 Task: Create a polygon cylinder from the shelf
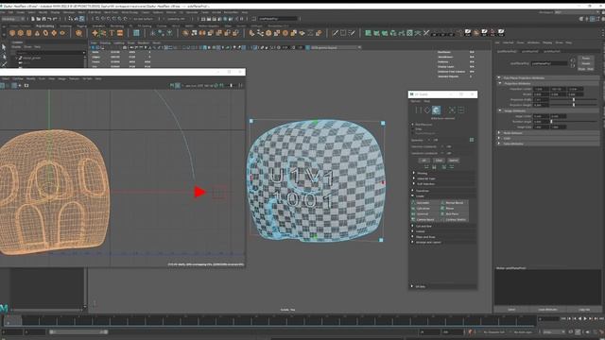coord(29,33)
